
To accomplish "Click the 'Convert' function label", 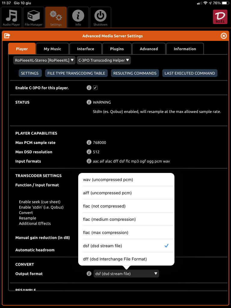I will [26, 213].
